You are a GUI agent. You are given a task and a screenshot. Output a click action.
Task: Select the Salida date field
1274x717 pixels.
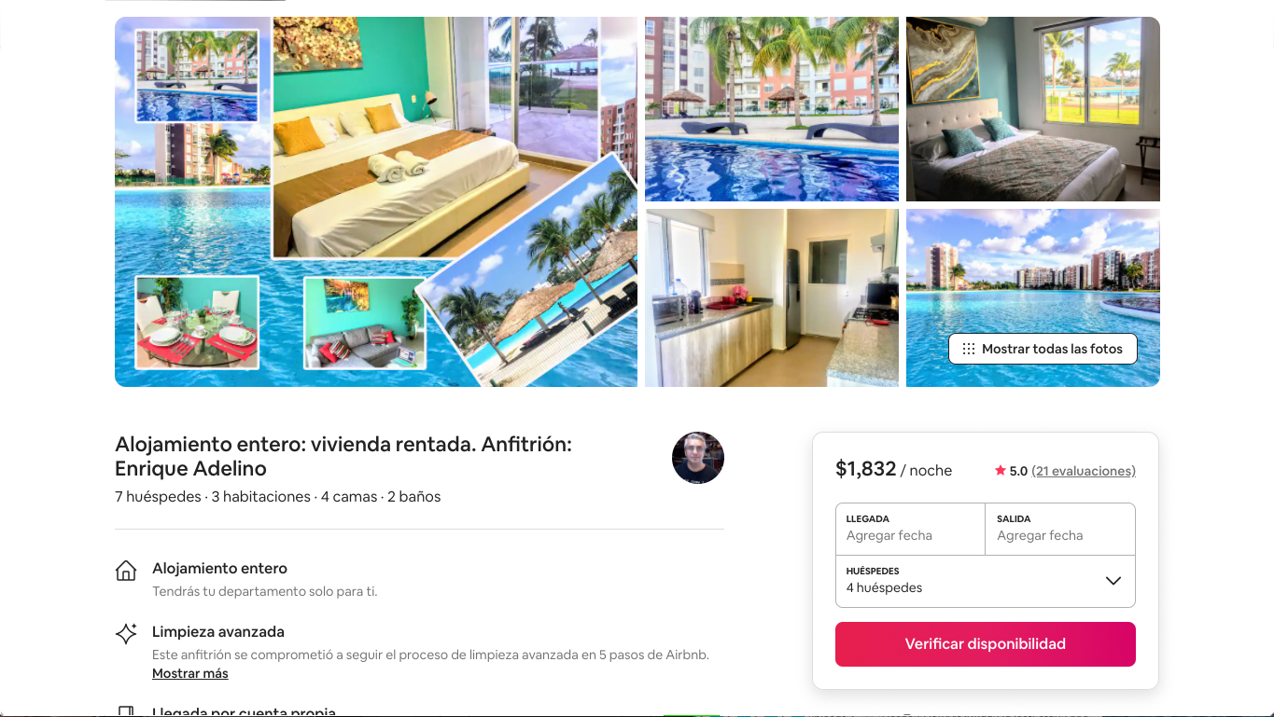coord(1060,529)
